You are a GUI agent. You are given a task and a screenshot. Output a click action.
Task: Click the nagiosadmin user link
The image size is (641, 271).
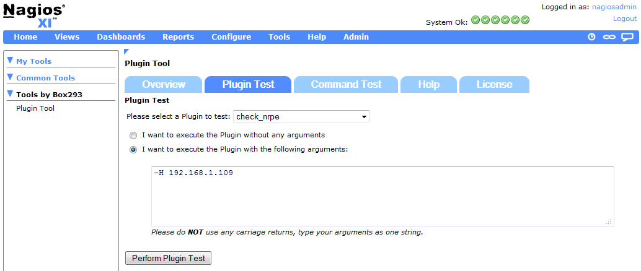coord(614,7)
